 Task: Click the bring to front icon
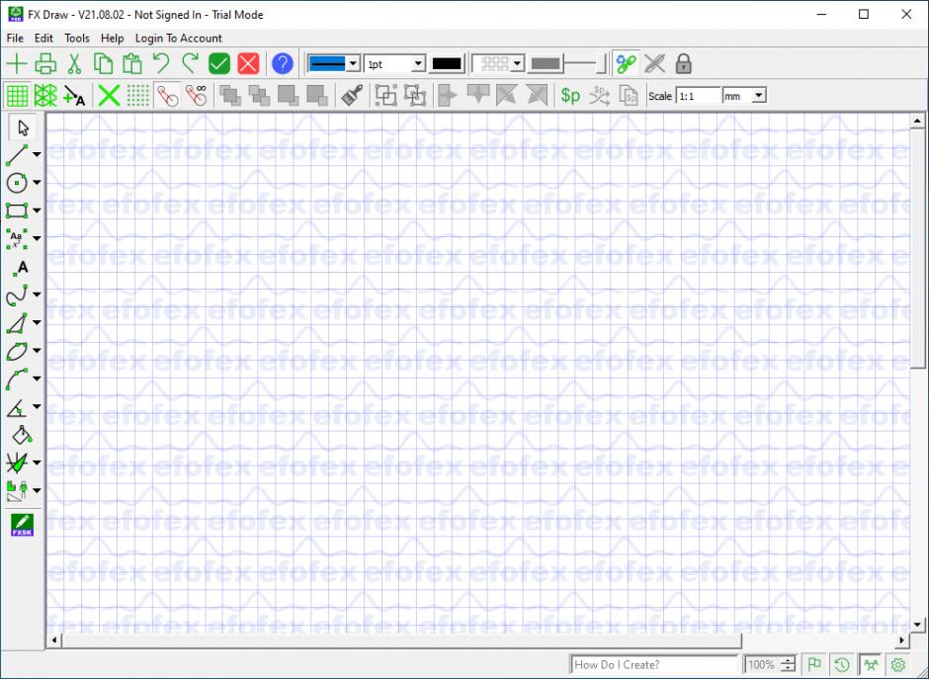229,95
